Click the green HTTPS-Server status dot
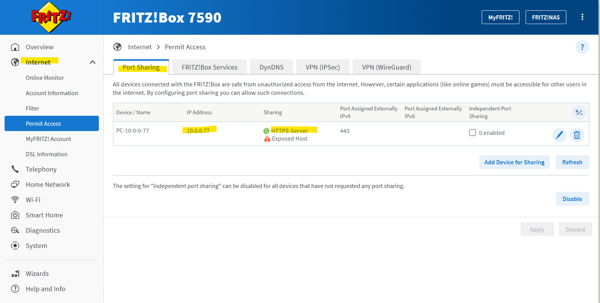 [266, 131]
